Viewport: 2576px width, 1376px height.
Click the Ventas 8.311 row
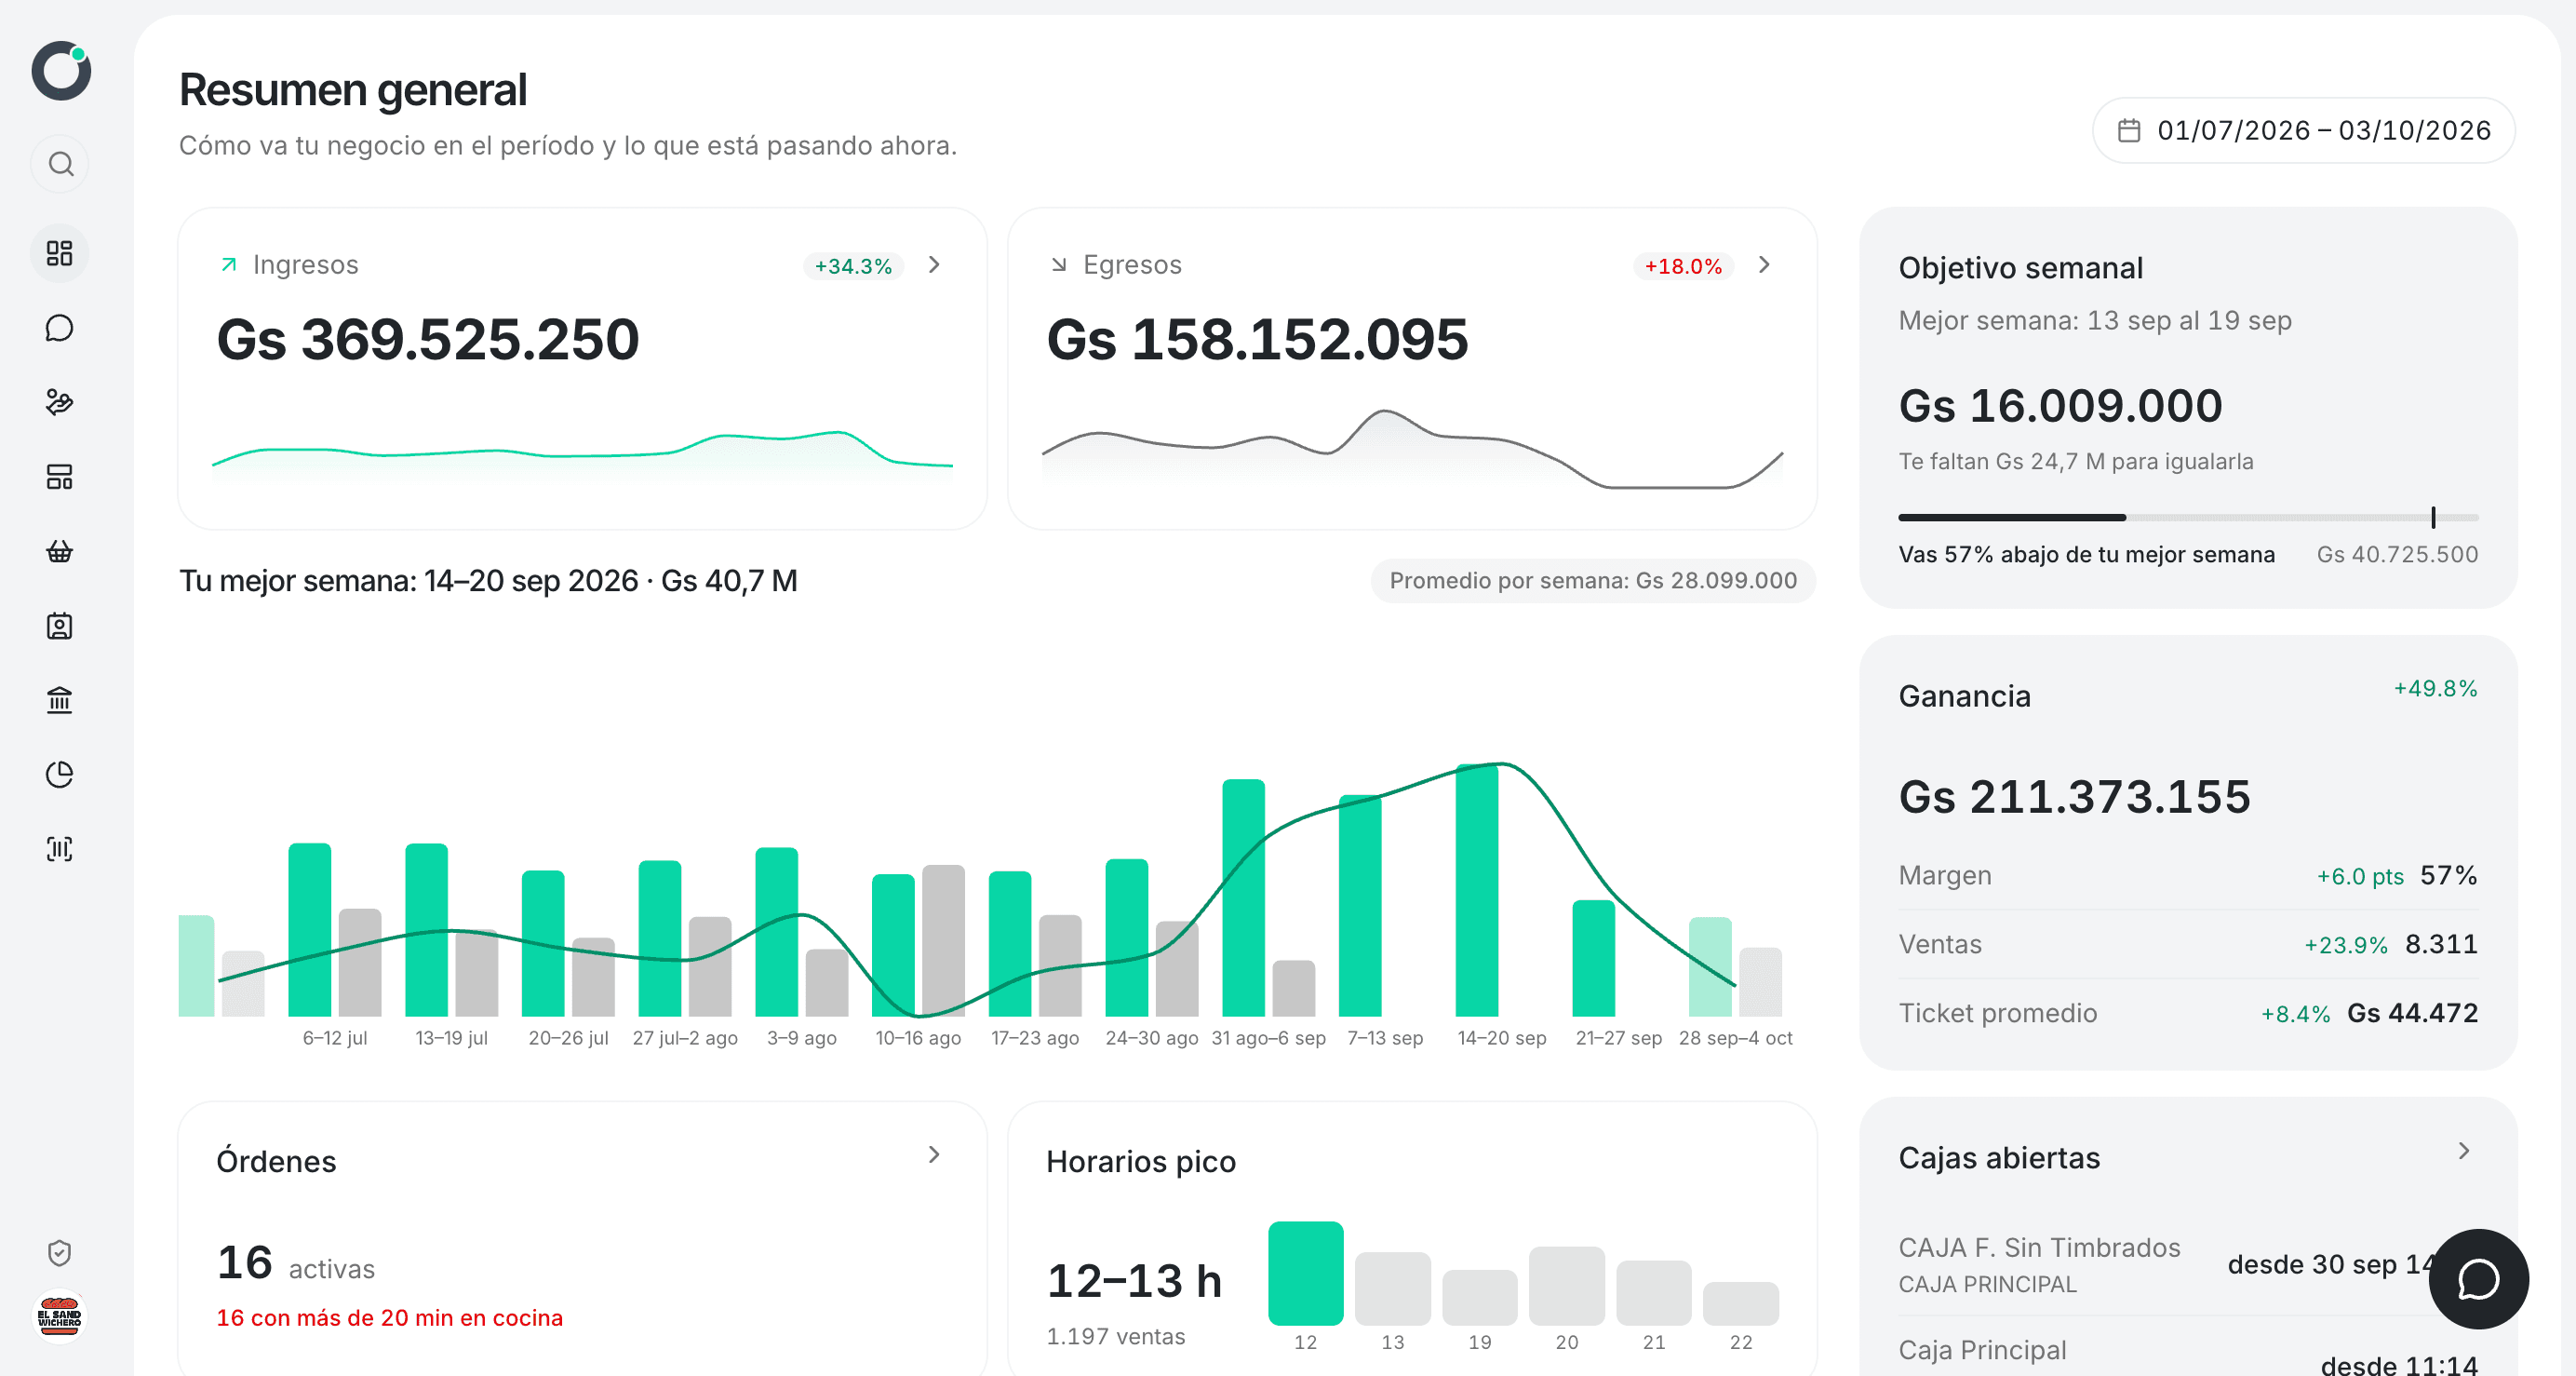click(2188, 945)
